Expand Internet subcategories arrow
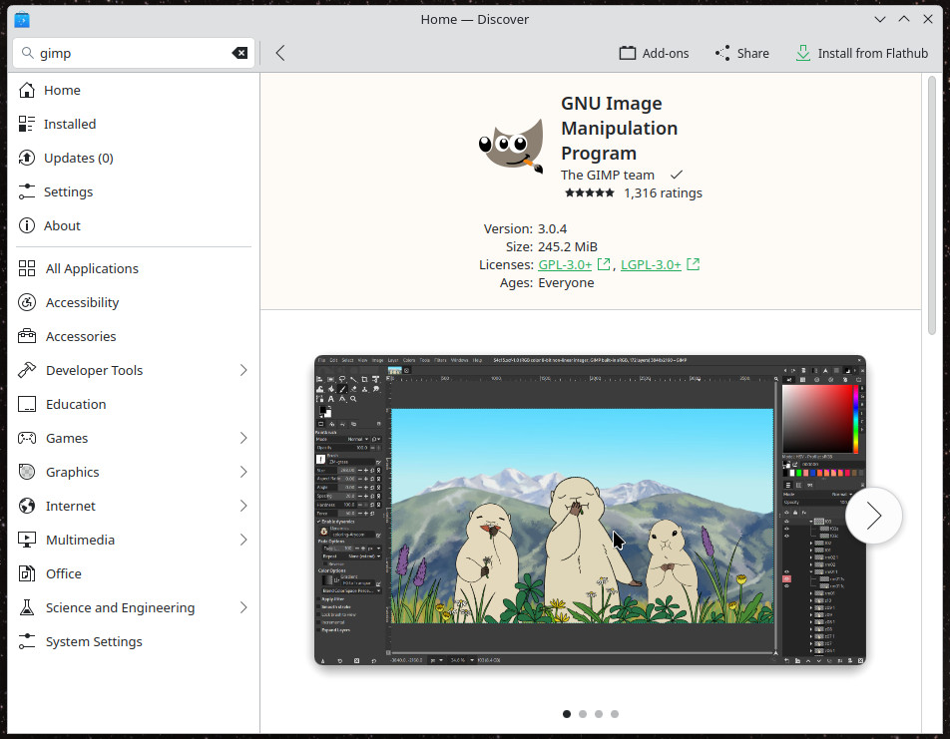The image size is (950, 739). pyautogui.click(x=242, y=506)
